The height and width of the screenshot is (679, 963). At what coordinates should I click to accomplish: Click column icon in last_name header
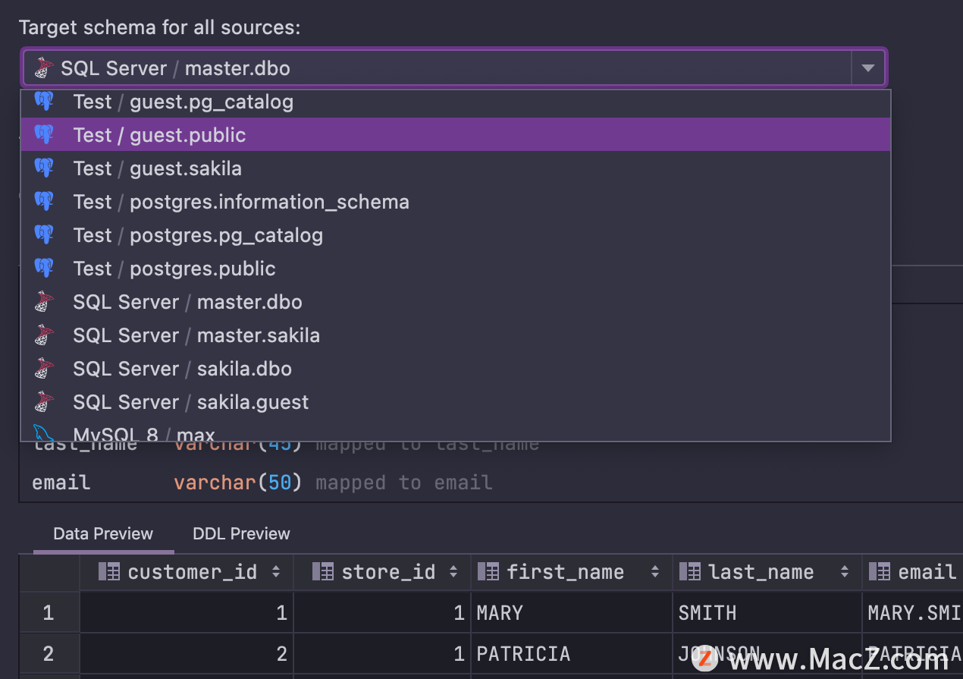click(x=690, y=572)
